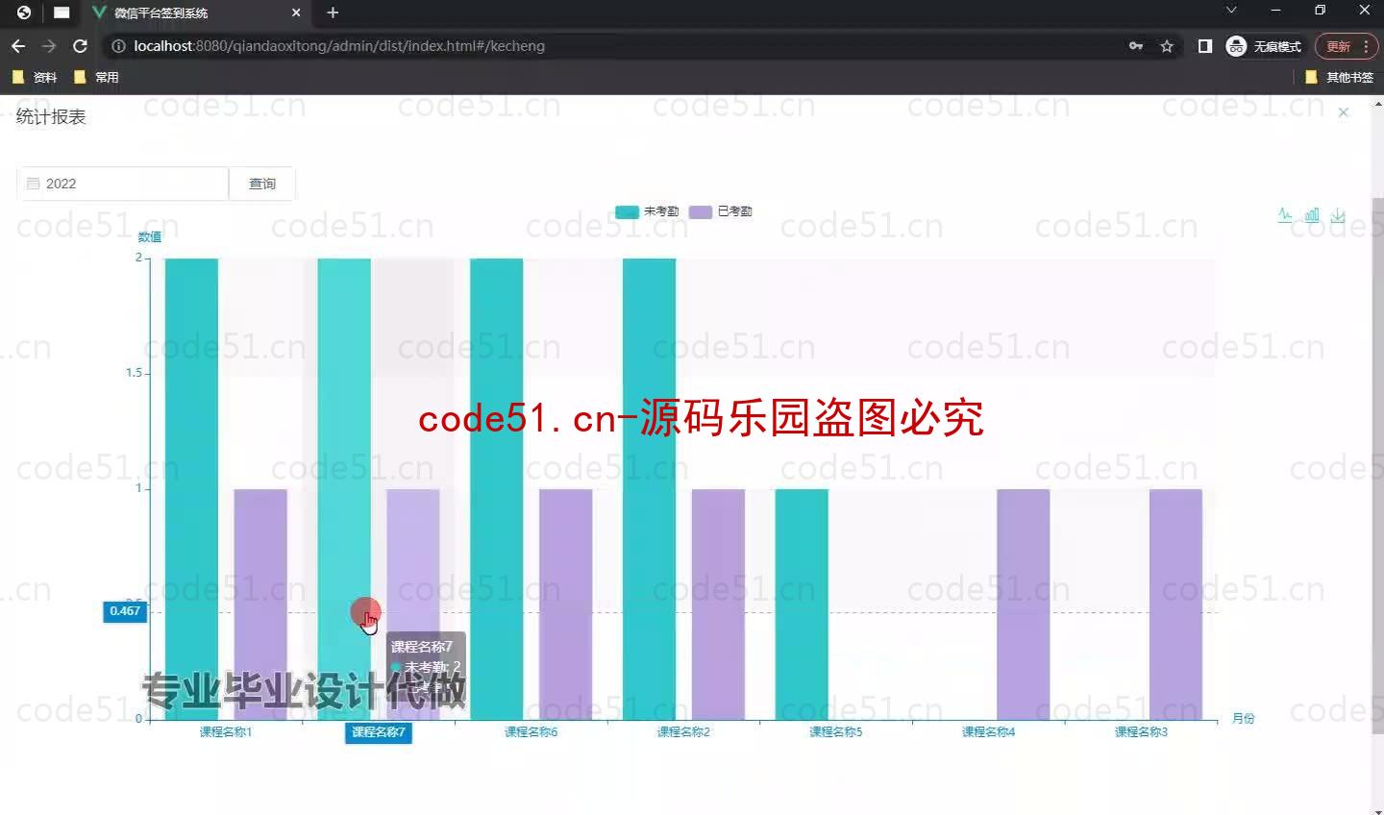Viewport: 1384px width, 815px height.
Task: Click the axis label 课程名称4
Action: coord(989,732)
